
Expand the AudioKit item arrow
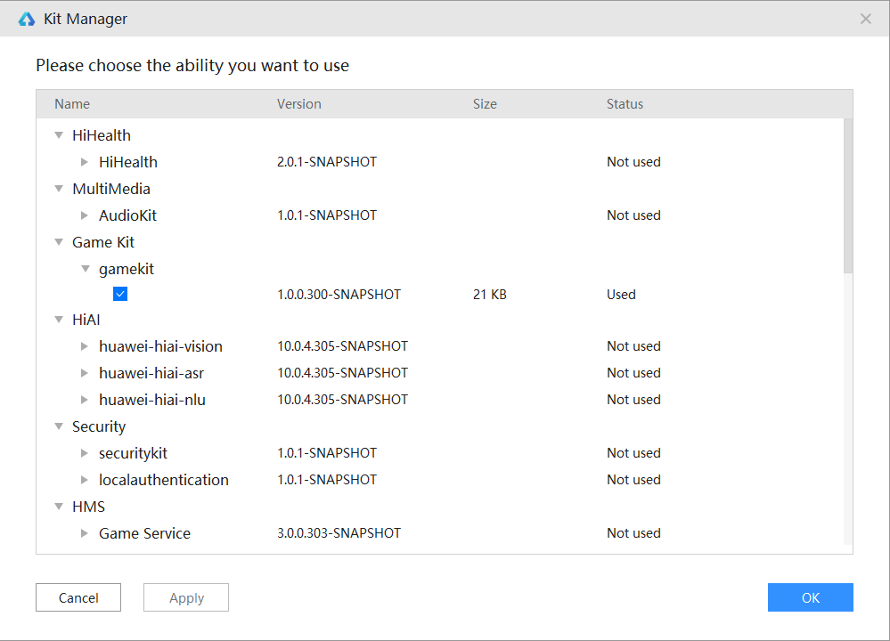coord(85,215)
